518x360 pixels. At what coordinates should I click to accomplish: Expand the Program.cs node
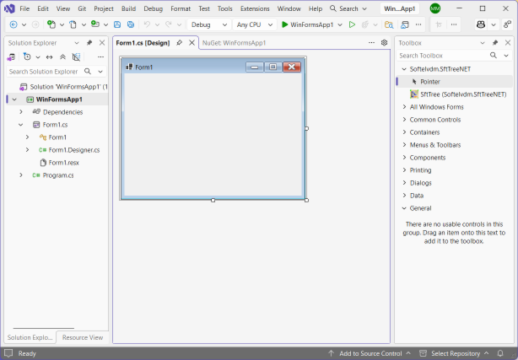pyautogui.click(x=21, y=175)
